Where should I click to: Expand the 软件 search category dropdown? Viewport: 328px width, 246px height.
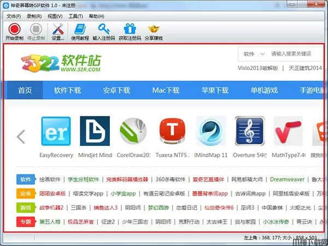(x=254, y=54)
